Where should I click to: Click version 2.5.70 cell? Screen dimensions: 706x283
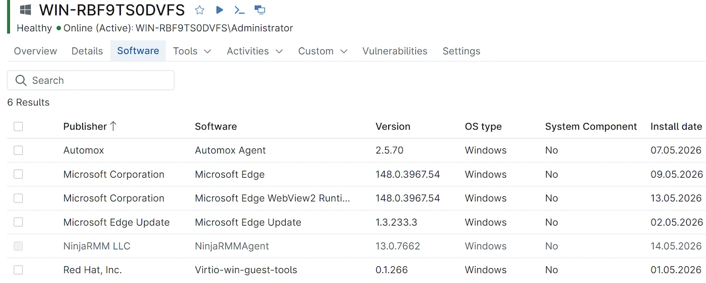click(390, 150)
